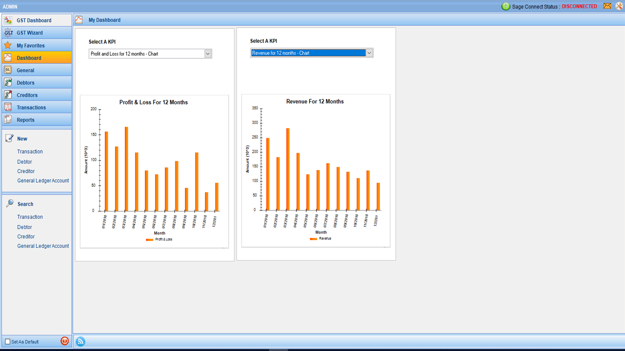Click the New Creditor link
This screenshot has width=625, height=351.
point(26,171)
